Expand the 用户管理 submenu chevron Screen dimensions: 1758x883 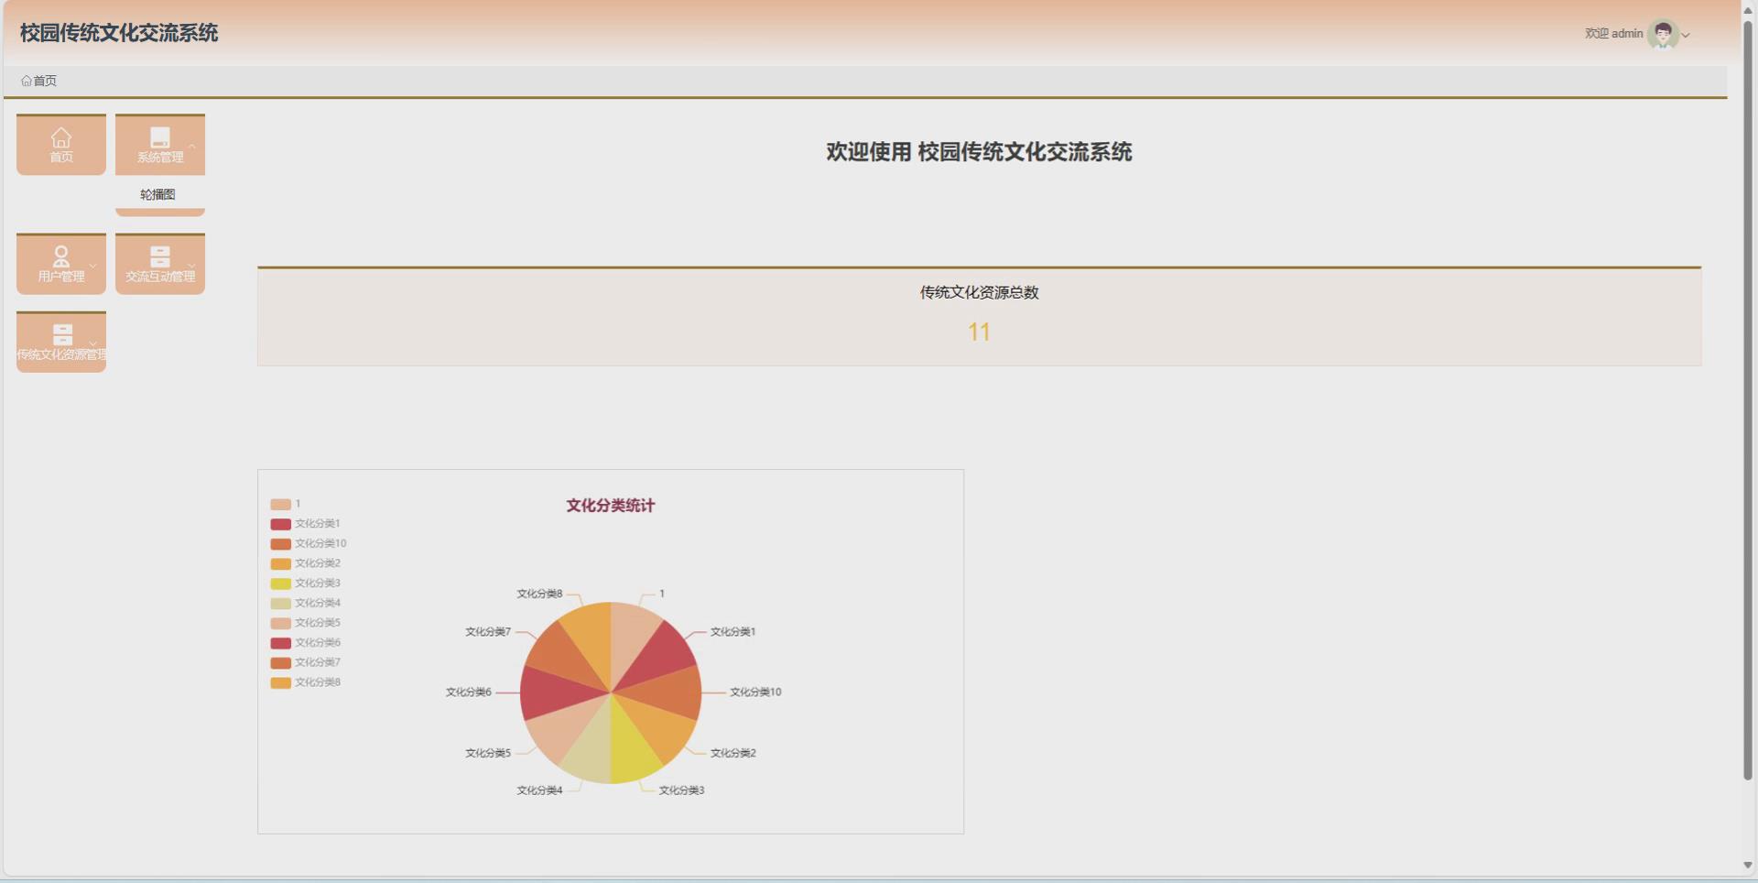(x=92, y=267)
